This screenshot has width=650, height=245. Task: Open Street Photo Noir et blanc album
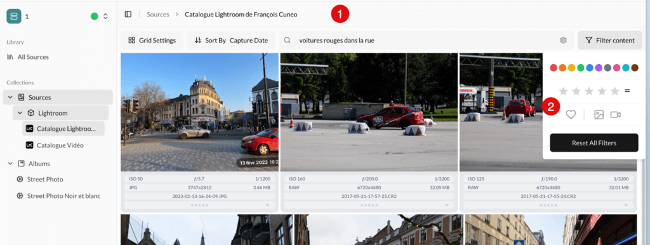[58, 195]
